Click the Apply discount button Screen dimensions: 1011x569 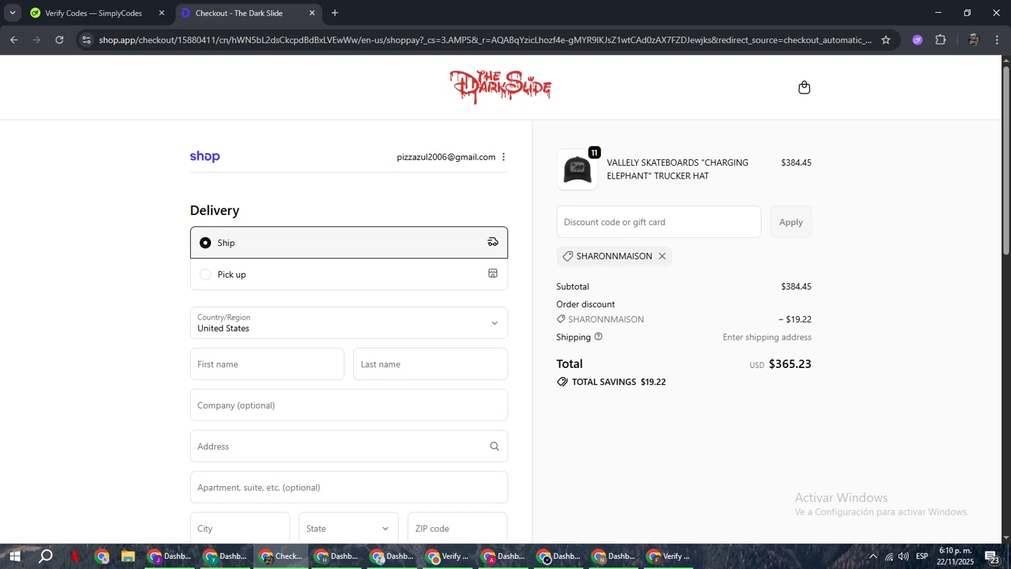click(791, 222)
